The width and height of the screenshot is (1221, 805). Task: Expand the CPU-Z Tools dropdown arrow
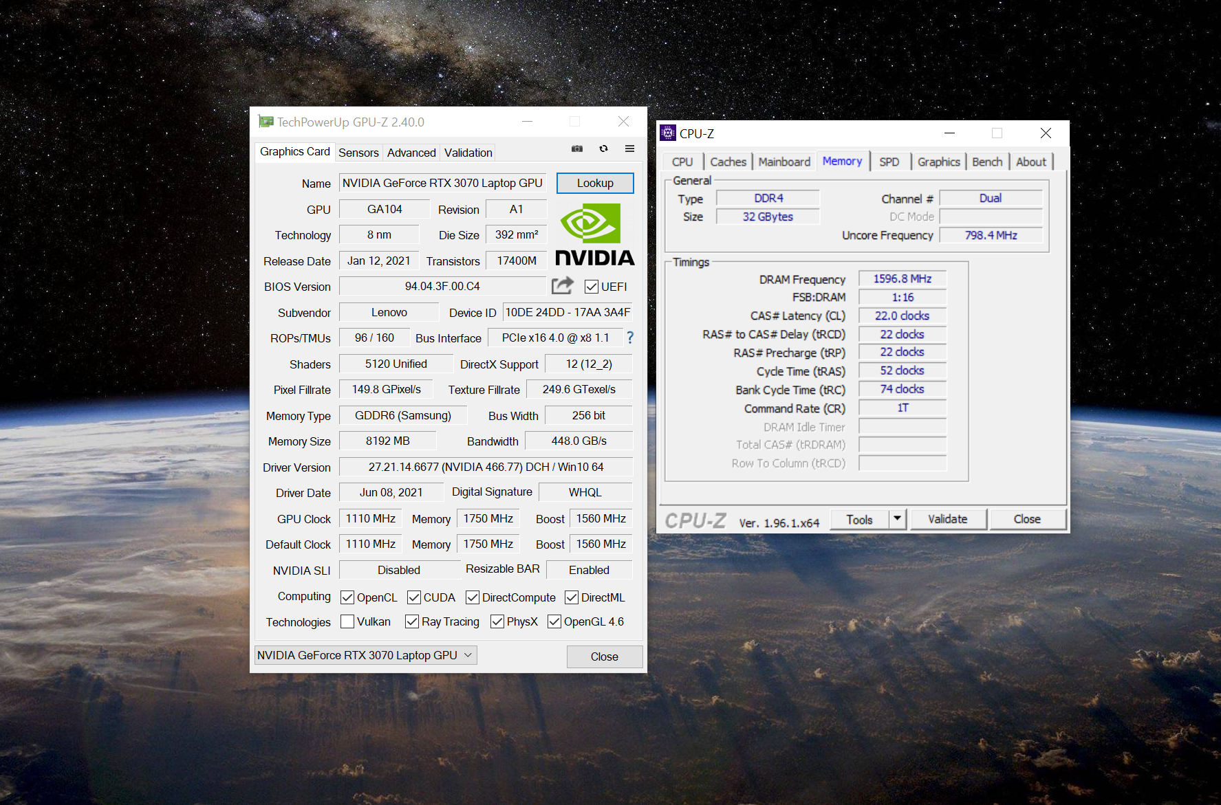pos(897,519)
